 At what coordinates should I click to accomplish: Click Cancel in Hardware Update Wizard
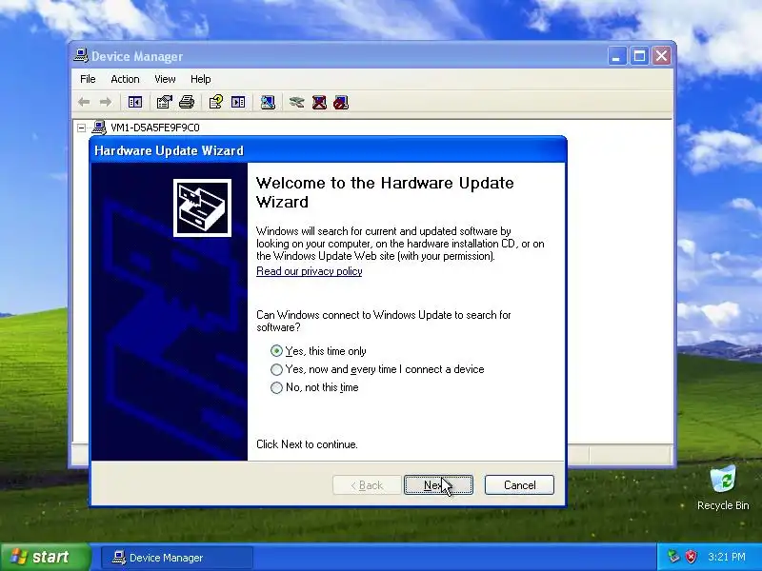click(x=519, y=485)
